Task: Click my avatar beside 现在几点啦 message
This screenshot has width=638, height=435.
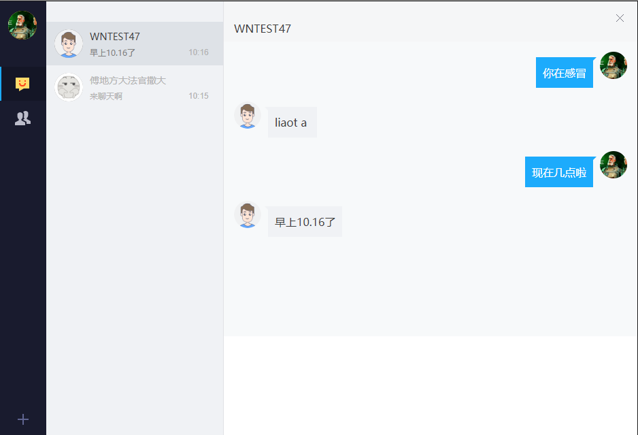Action: click(614, 165)
